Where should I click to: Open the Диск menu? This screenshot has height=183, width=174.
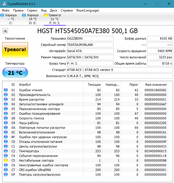pos(53,10)
